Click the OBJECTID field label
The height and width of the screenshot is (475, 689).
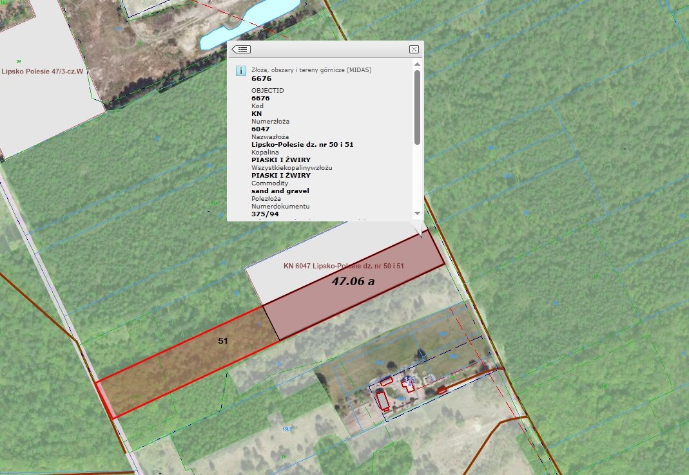pyautogui.click(x=267, y=91)
